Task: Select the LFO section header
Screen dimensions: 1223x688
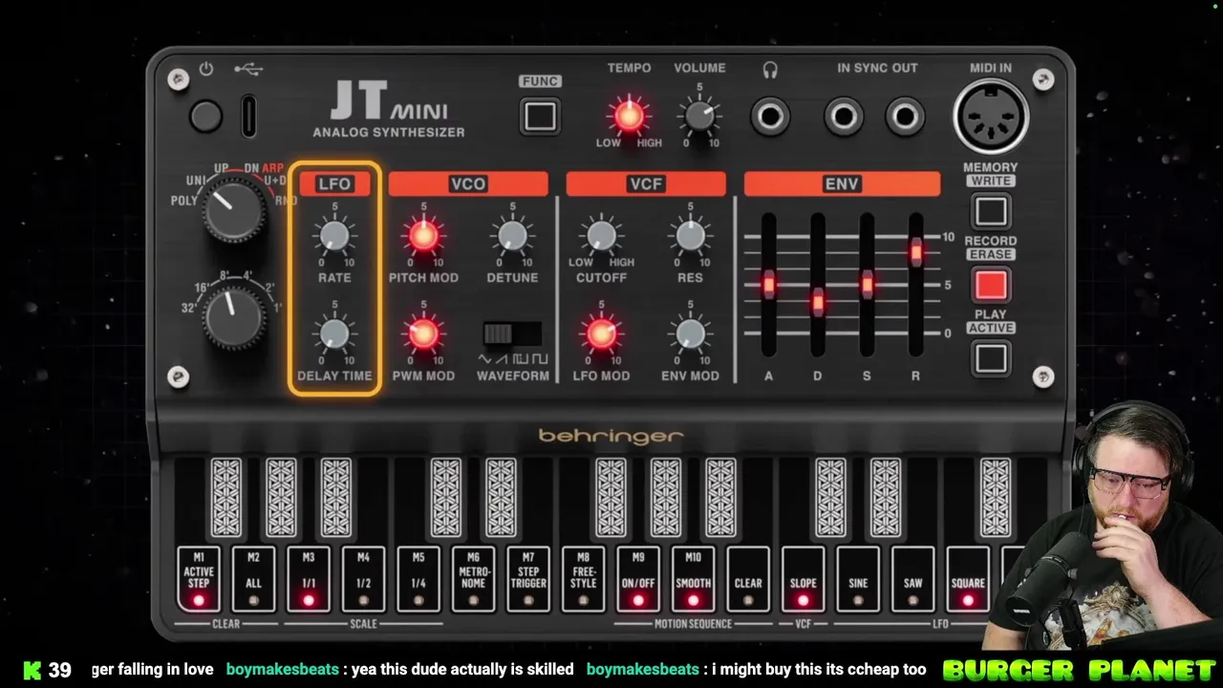Action: point(334,184)
